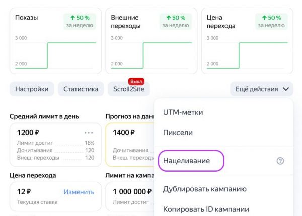This screenshot has height=216, width=302.
Task: Click the 50% badge on Внешние переходы
Action: pos(176,21)
